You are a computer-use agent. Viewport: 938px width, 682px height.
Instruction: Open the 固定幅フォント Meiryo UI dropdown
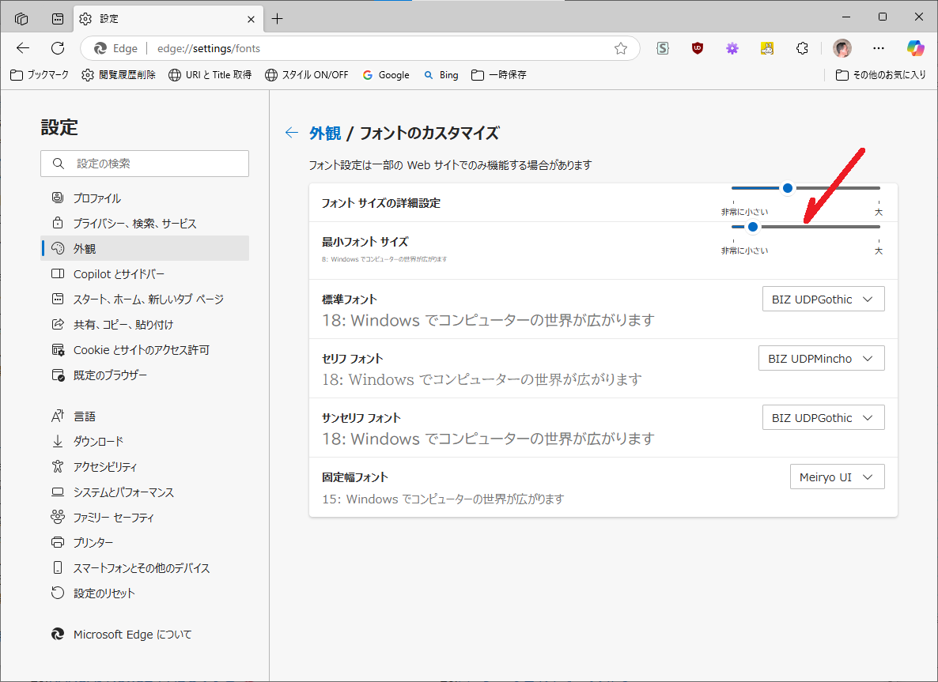coord(837,477)
